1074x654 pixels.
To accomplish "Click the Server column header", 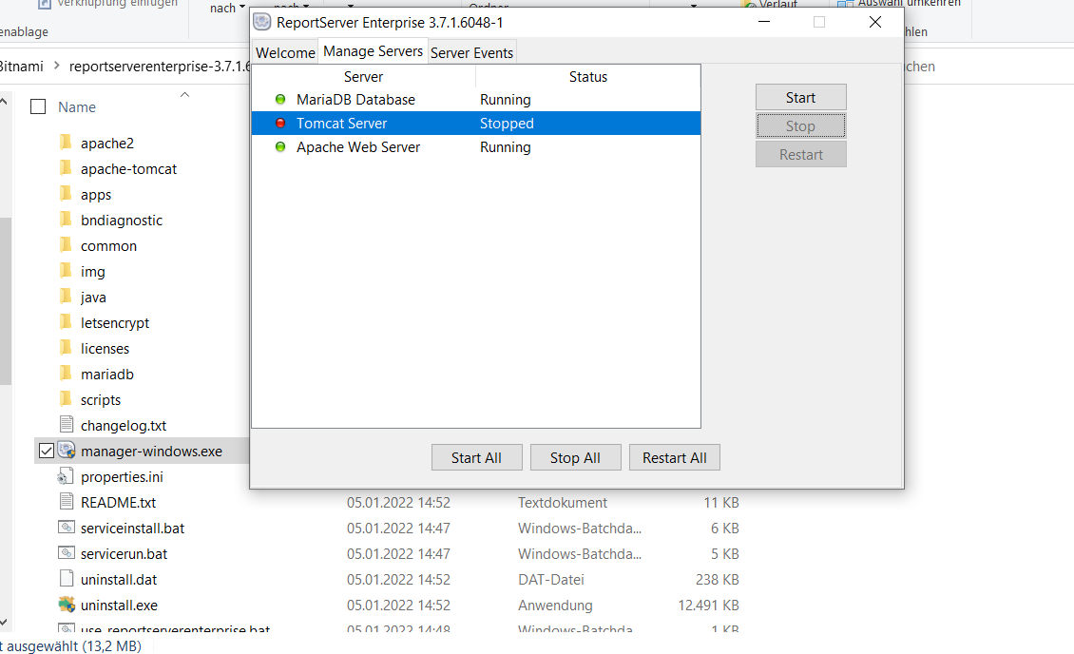I will click(x=364, y=77).
